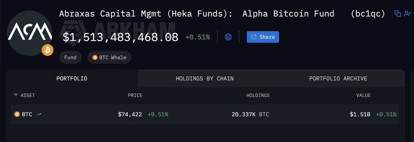Screen dimensions: 414x142
Task: Open the globe icon next to Share
Action: pos(228,37)
